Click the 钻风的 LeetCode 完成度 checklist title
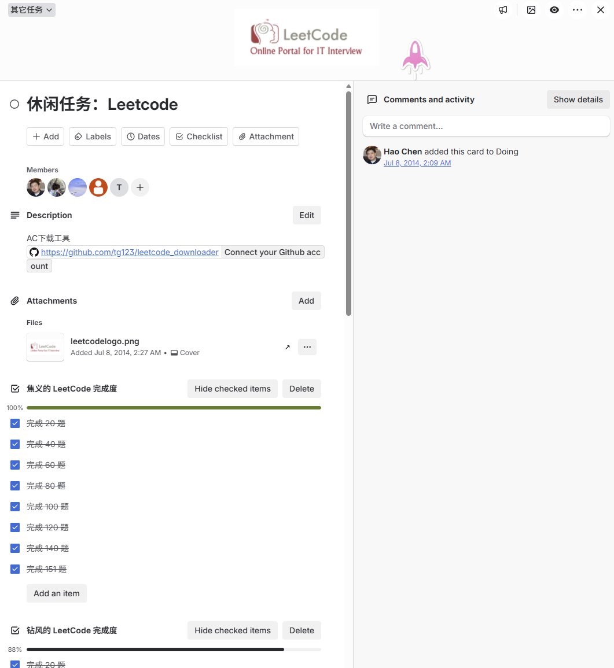614x668 pixels. (x=72, y=630)
